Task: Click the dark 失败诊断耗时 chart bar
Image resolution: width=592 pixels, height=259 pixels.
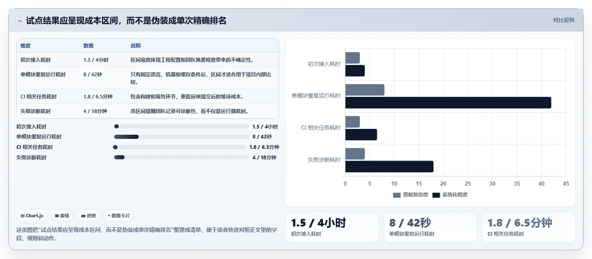Action: click(389, 166)
